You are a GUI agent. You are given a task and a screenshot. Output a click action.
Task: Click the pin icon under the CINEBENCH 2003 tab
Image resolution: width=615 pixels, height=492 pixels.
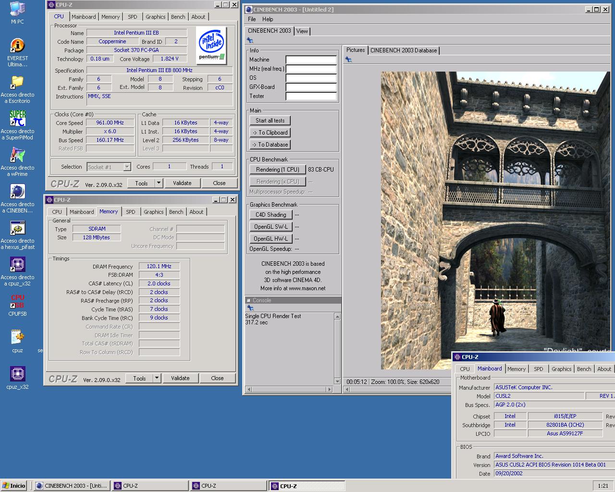[250, 40]
